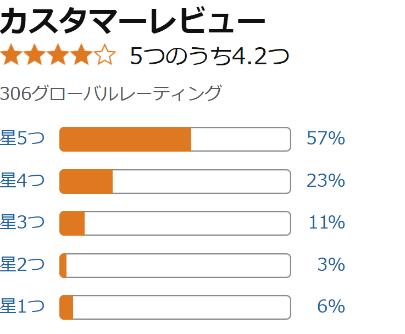Viewport: 405px width, 334px height.
Task: Open the 星5つ reviews link
Action: 22,139
